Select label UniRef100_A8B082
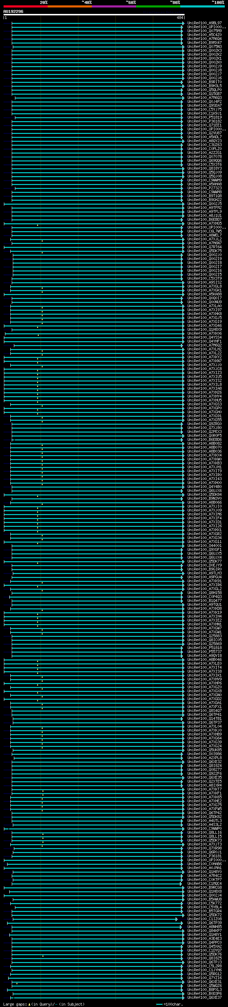The image size is (228, 1007). (204, 444)
